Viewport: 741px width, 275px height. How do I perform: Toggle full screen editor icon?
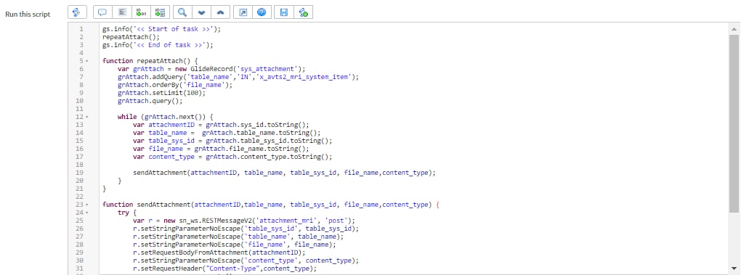[243, 12]
